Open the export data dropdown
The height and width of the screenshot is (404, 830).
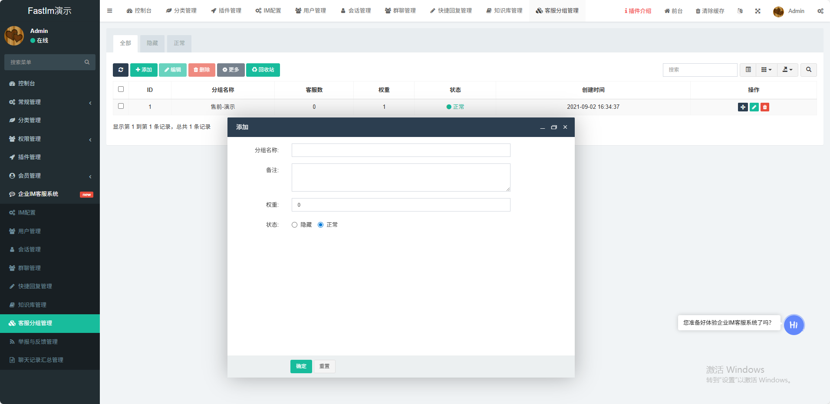[x=787, y=70]
